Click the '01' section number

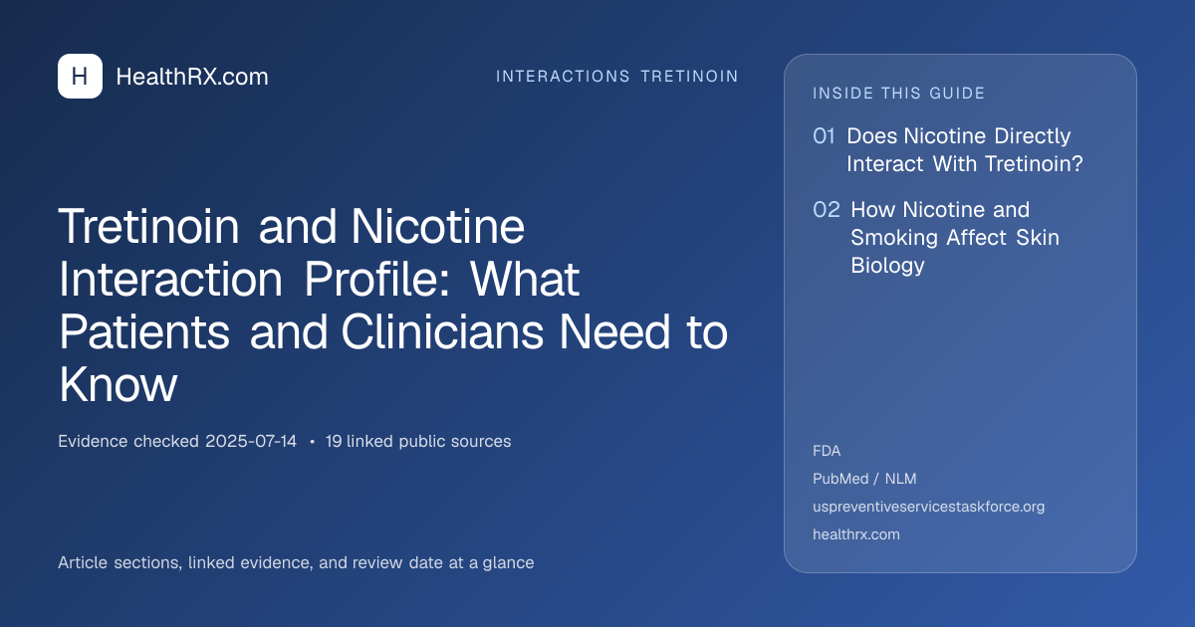click(824, 136)
